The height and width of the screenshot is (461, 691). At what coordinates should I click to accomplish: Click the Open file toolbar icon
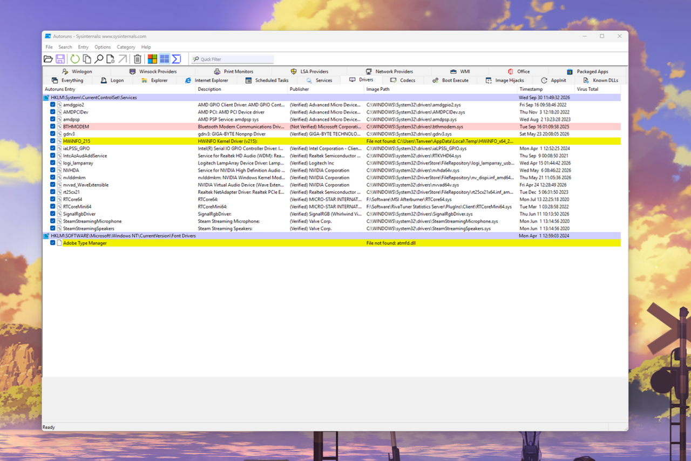(48, 59)
